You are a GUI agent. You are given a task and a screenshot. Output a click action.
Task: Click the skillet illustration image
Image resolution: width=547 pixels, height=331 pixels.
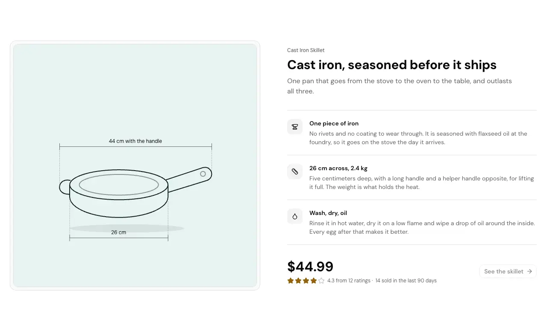[135, 165]
